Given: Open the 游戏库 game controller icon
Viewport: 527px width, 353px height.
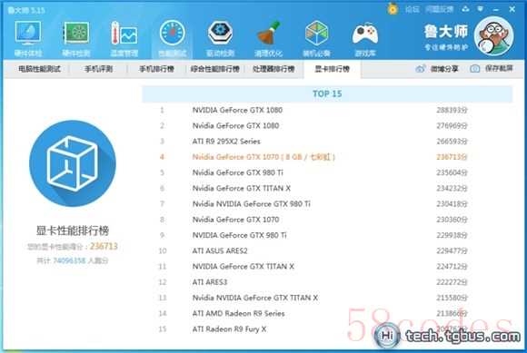Looking at the screenshot, I should 365,38.
